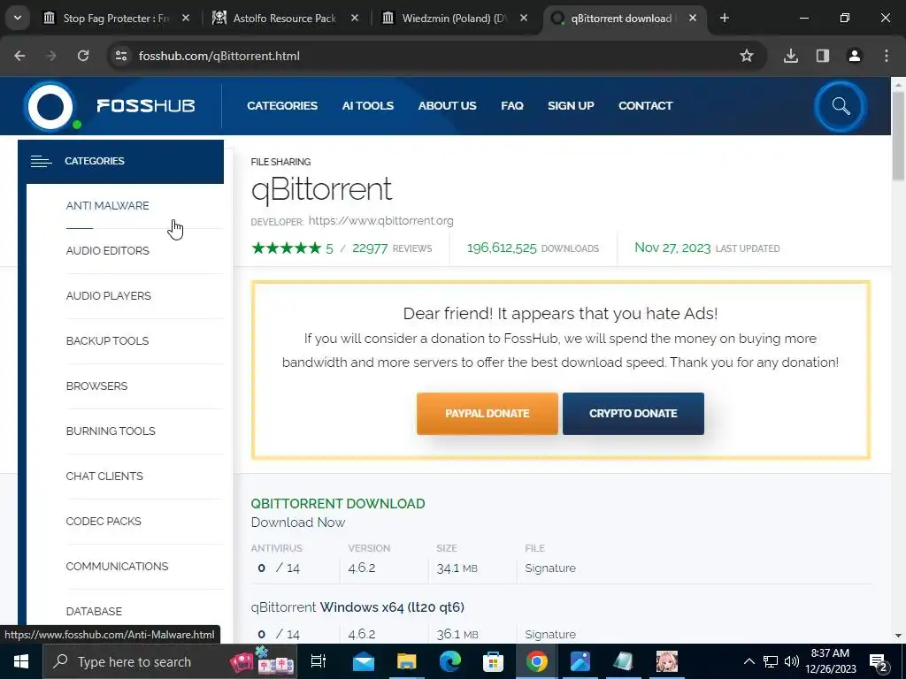Open Windows Start menu
The height and width of the screenshot is (679, 906).
pos(21,661)
